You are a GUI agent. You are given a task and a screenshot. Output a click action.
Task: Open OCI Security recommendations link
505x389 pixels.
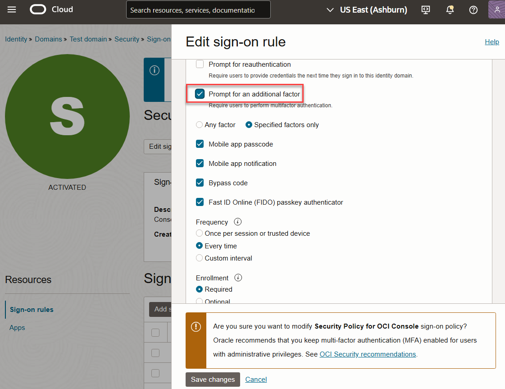pos(368,354)
